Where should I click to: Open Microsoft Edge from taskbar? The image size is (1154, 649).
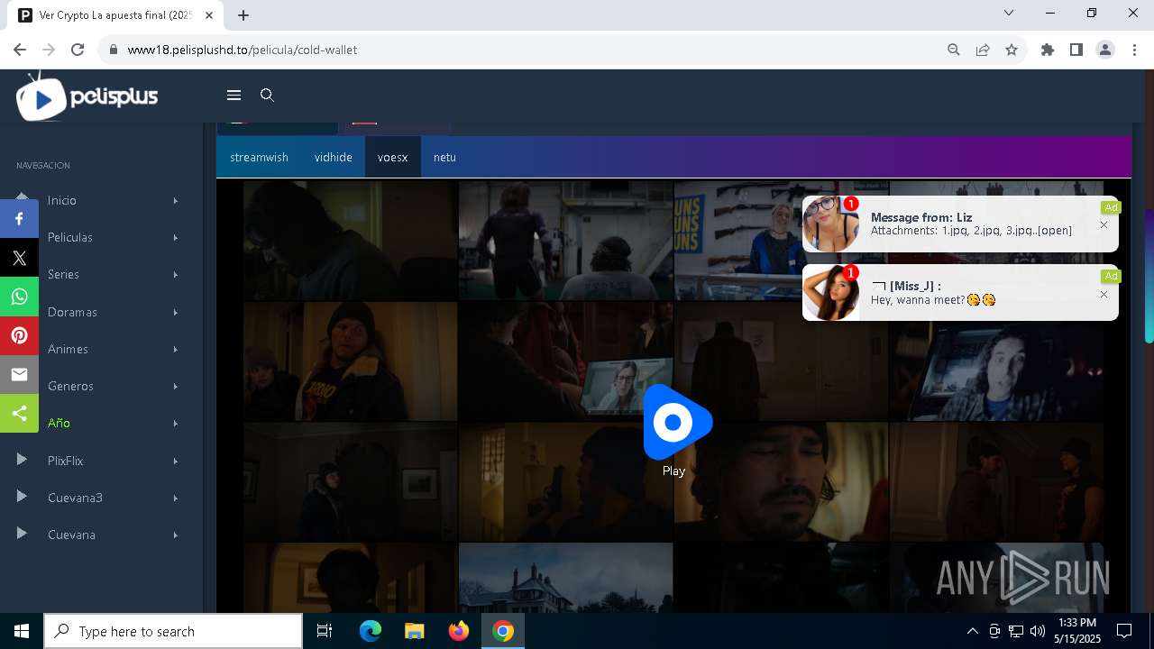pos(371,631)
